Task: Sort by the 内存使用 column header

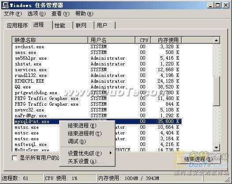Action: point(166,40)
